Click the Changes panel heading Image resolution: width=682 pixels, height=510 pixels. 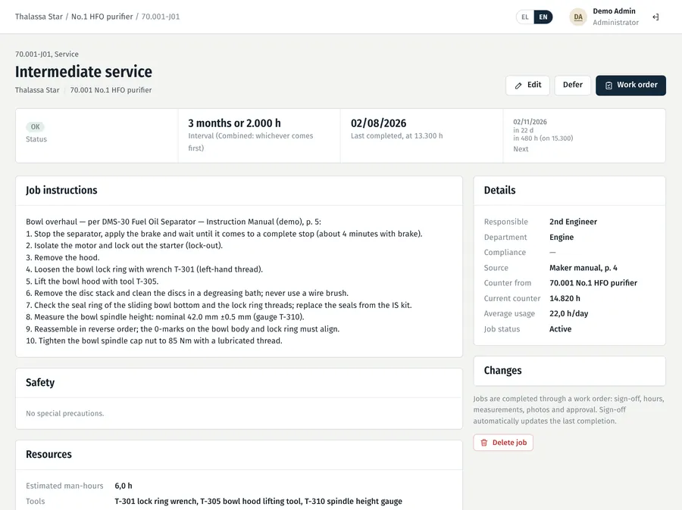[x=503, y=371]
